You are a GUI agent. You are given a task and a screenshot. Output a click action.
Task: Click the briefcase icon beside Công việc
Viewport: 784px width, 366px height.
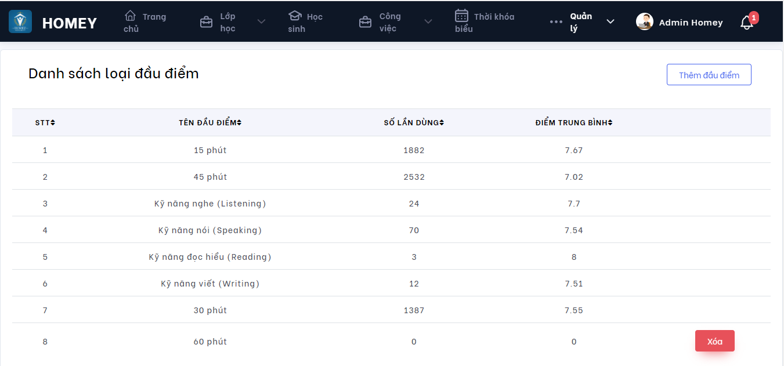tap(365, 22)
